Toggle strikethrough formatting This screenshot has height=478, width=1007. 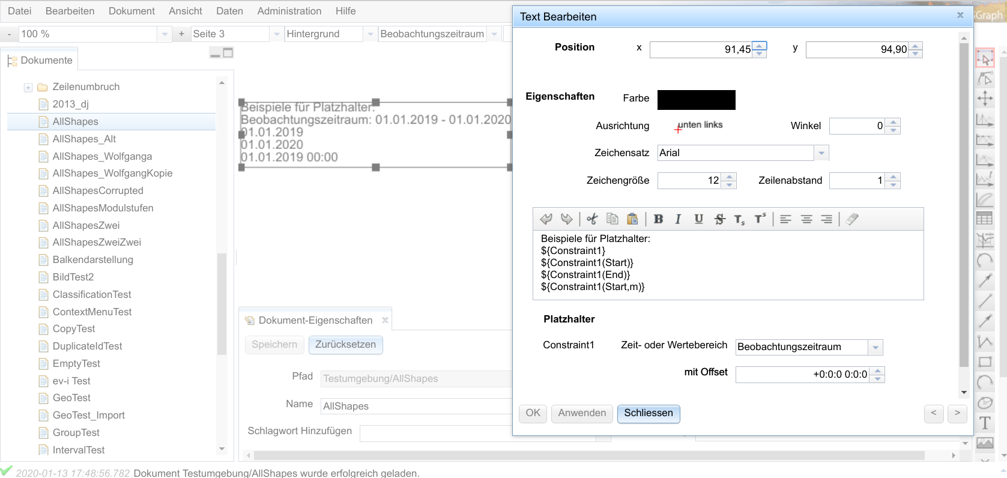pyautogui.click(x=719, y=219)
